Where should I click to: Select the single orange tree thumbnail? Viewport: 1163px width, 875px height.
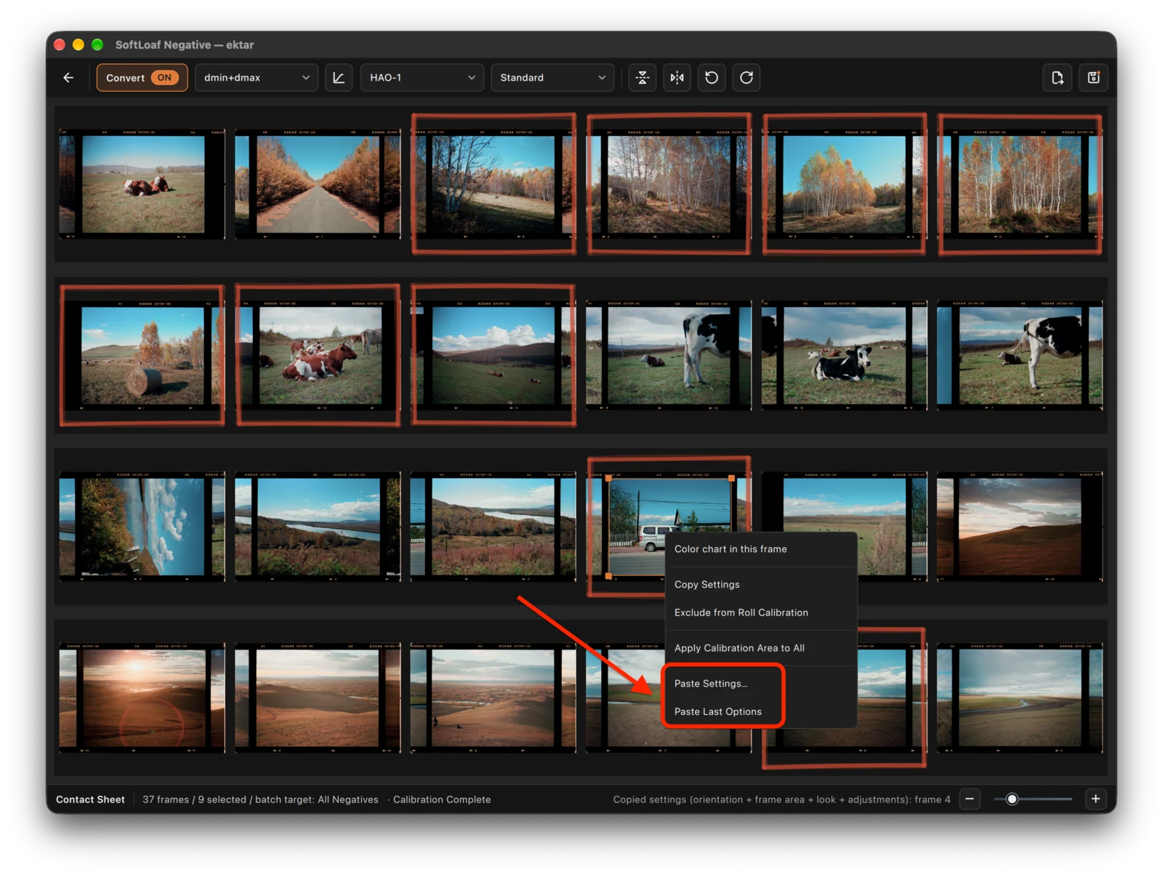pyautogui.click(x=845, y=185)
